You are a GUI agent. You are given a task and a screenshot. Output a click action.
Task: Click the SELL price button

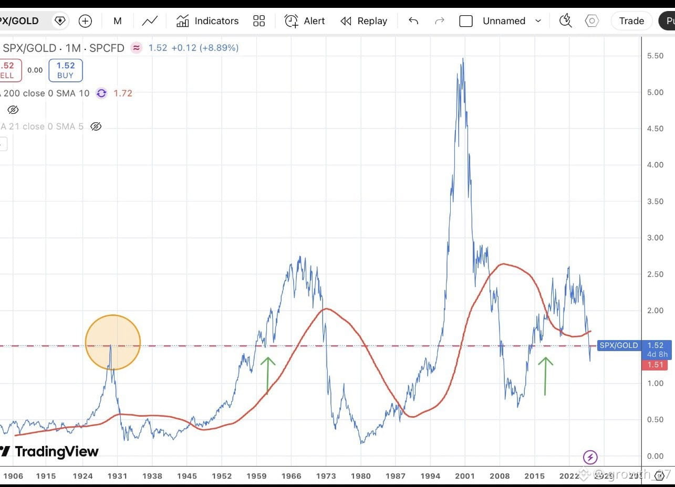click(11, 70)
